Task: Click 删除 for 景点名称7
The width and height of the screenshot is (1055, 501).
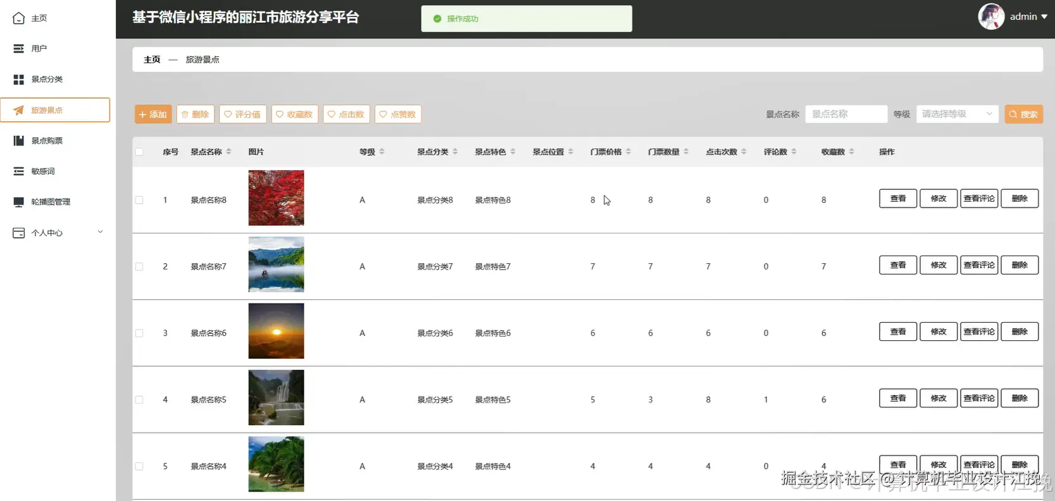Action: tap(1020, 265)
